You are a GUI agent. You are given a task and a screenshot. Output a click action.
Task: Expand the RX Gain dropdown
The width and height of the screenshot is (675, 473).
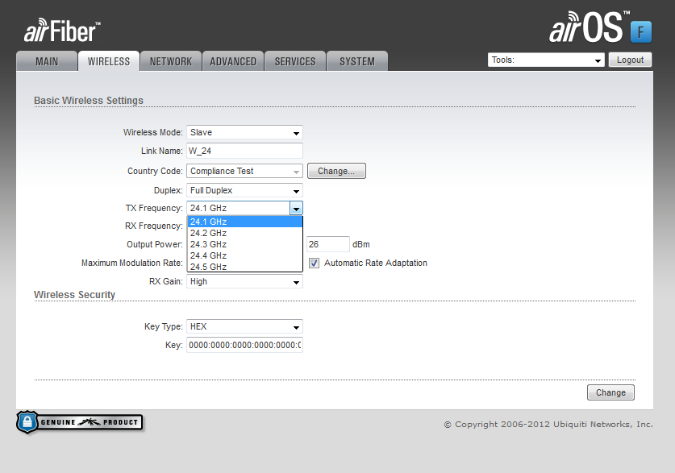tap(244, 282)
